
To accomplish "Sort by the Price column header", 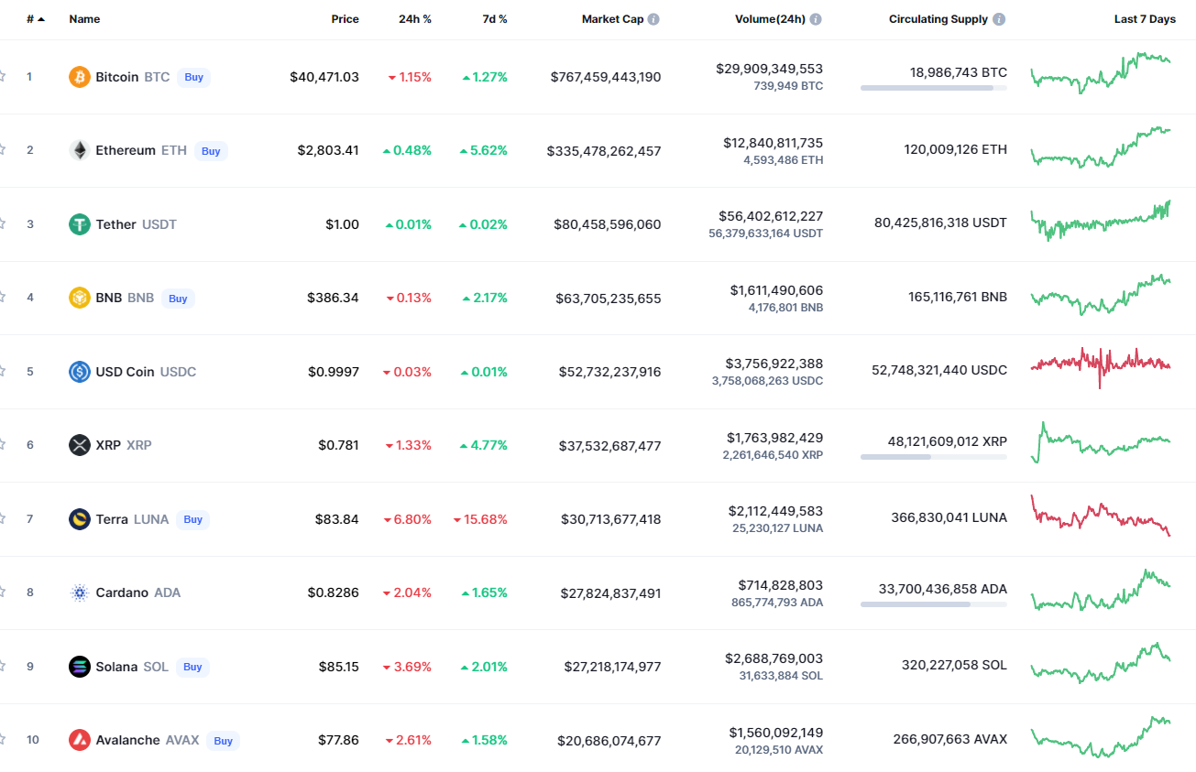I will point(345,19).
